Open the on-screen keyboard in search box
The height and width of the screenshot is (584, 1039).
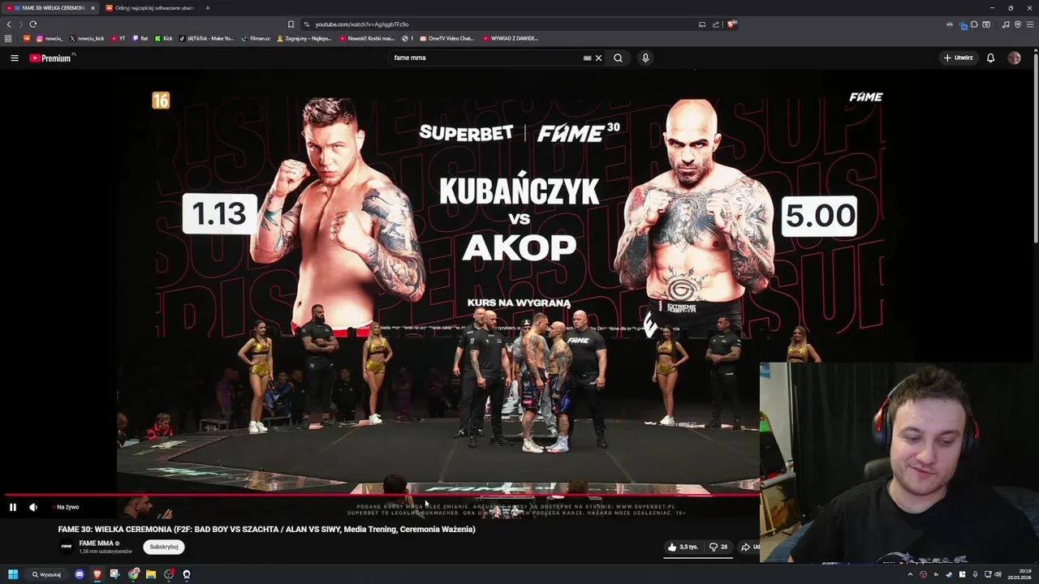[587, 58]
